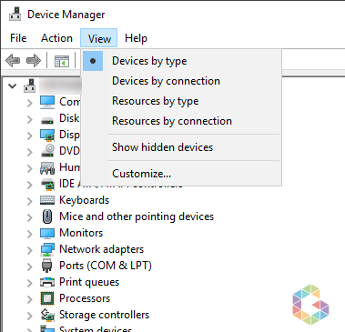
Task: Select the Mice and other pointing devices label
Action: point(137,216)
